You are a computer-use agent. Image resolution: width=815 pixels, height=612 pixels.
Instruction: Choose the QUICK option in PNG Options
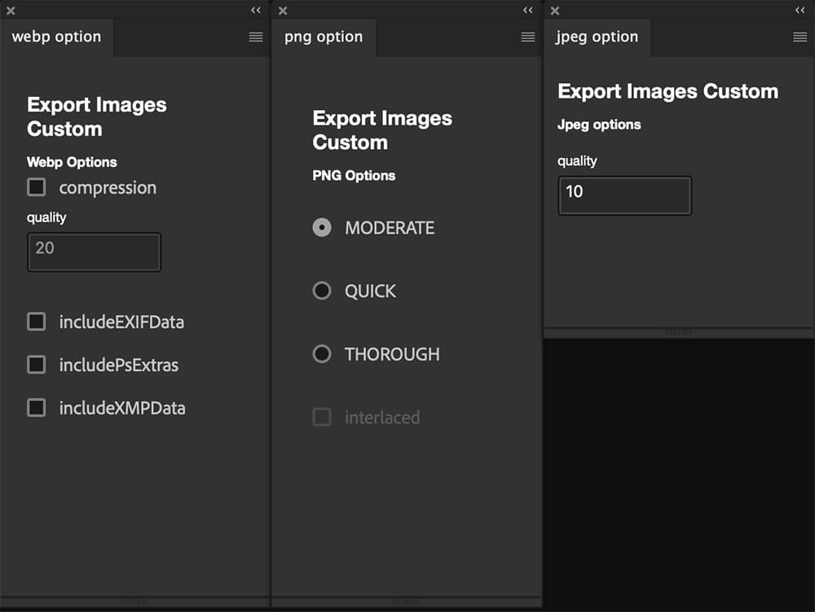(321, 291)
